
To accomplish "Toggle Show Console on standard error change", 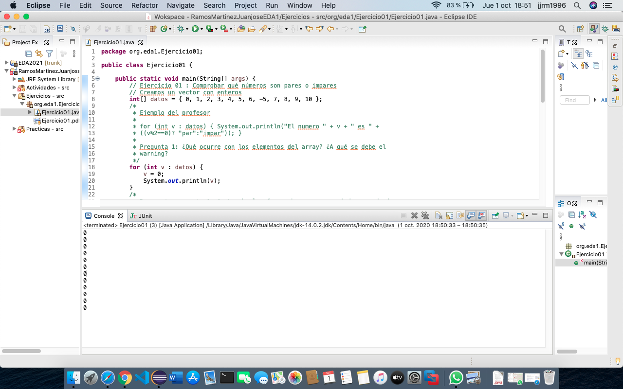I will pos(482,215).
